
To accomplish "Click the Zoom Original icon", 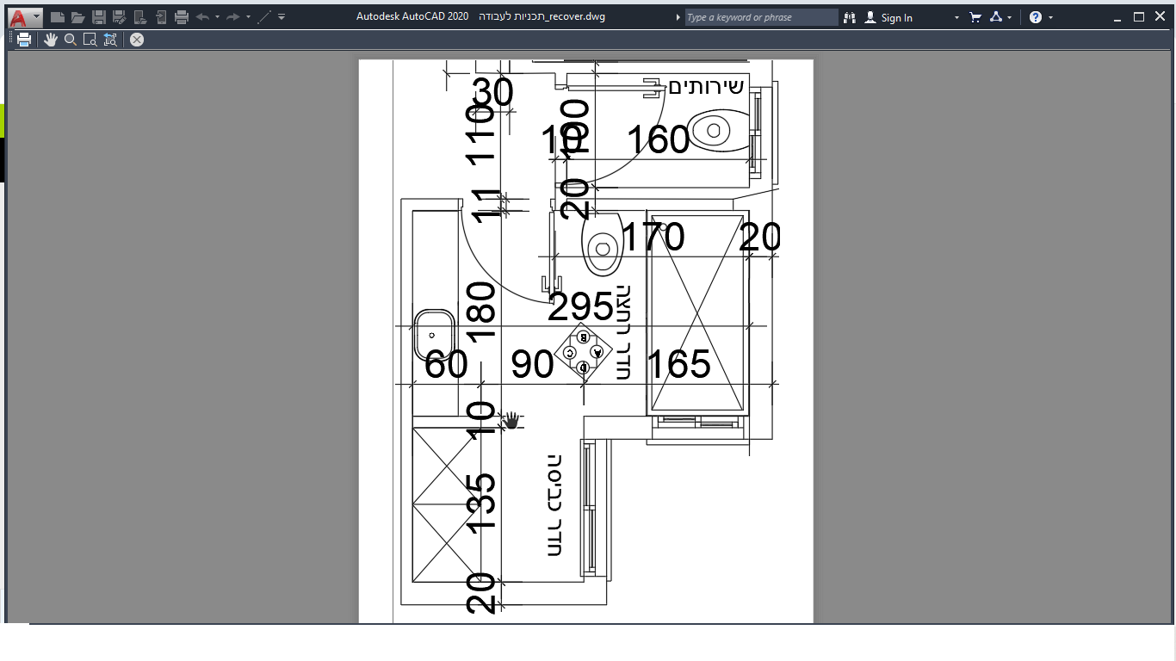I will [x=110, y=40].
